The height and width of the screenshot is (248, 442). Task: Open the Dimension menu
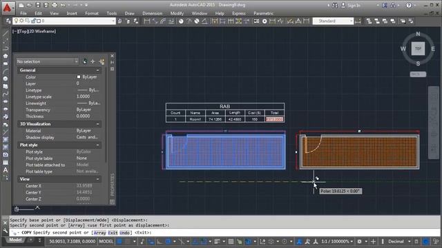click(x=152, y=13)
